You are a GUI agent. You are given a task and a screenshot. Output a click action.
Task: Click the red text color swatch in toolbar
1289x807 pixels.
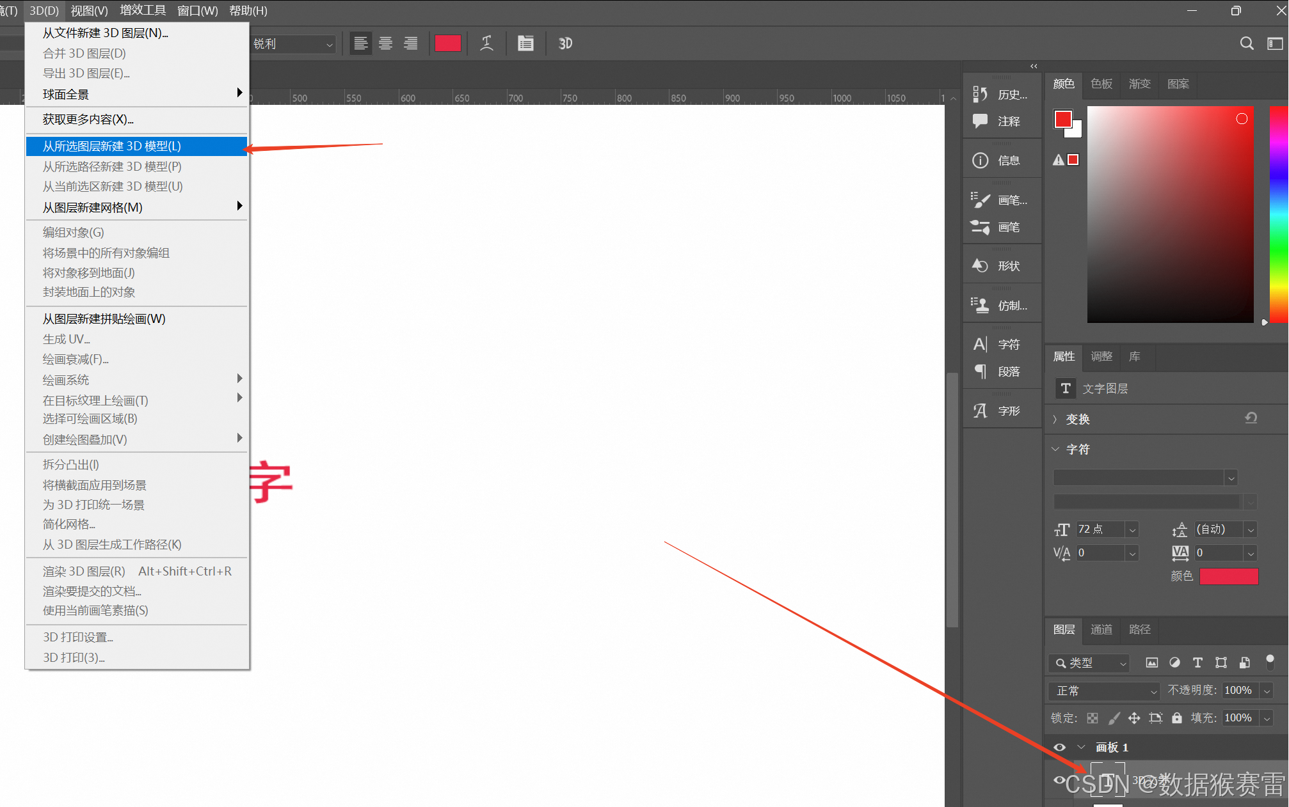click(447, 43)
